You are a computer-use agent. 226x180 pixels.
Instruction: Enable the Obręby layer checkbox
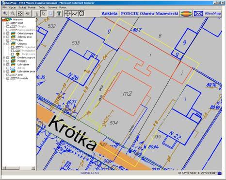click(8, 27)
